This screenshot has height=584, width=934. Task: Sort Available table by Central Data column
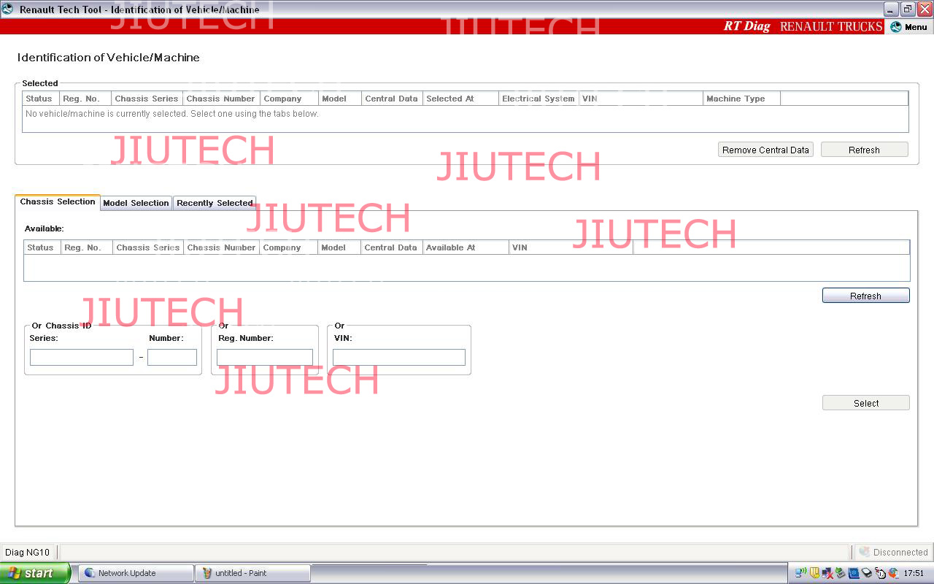pyautogui.click(x=392, y=247)
